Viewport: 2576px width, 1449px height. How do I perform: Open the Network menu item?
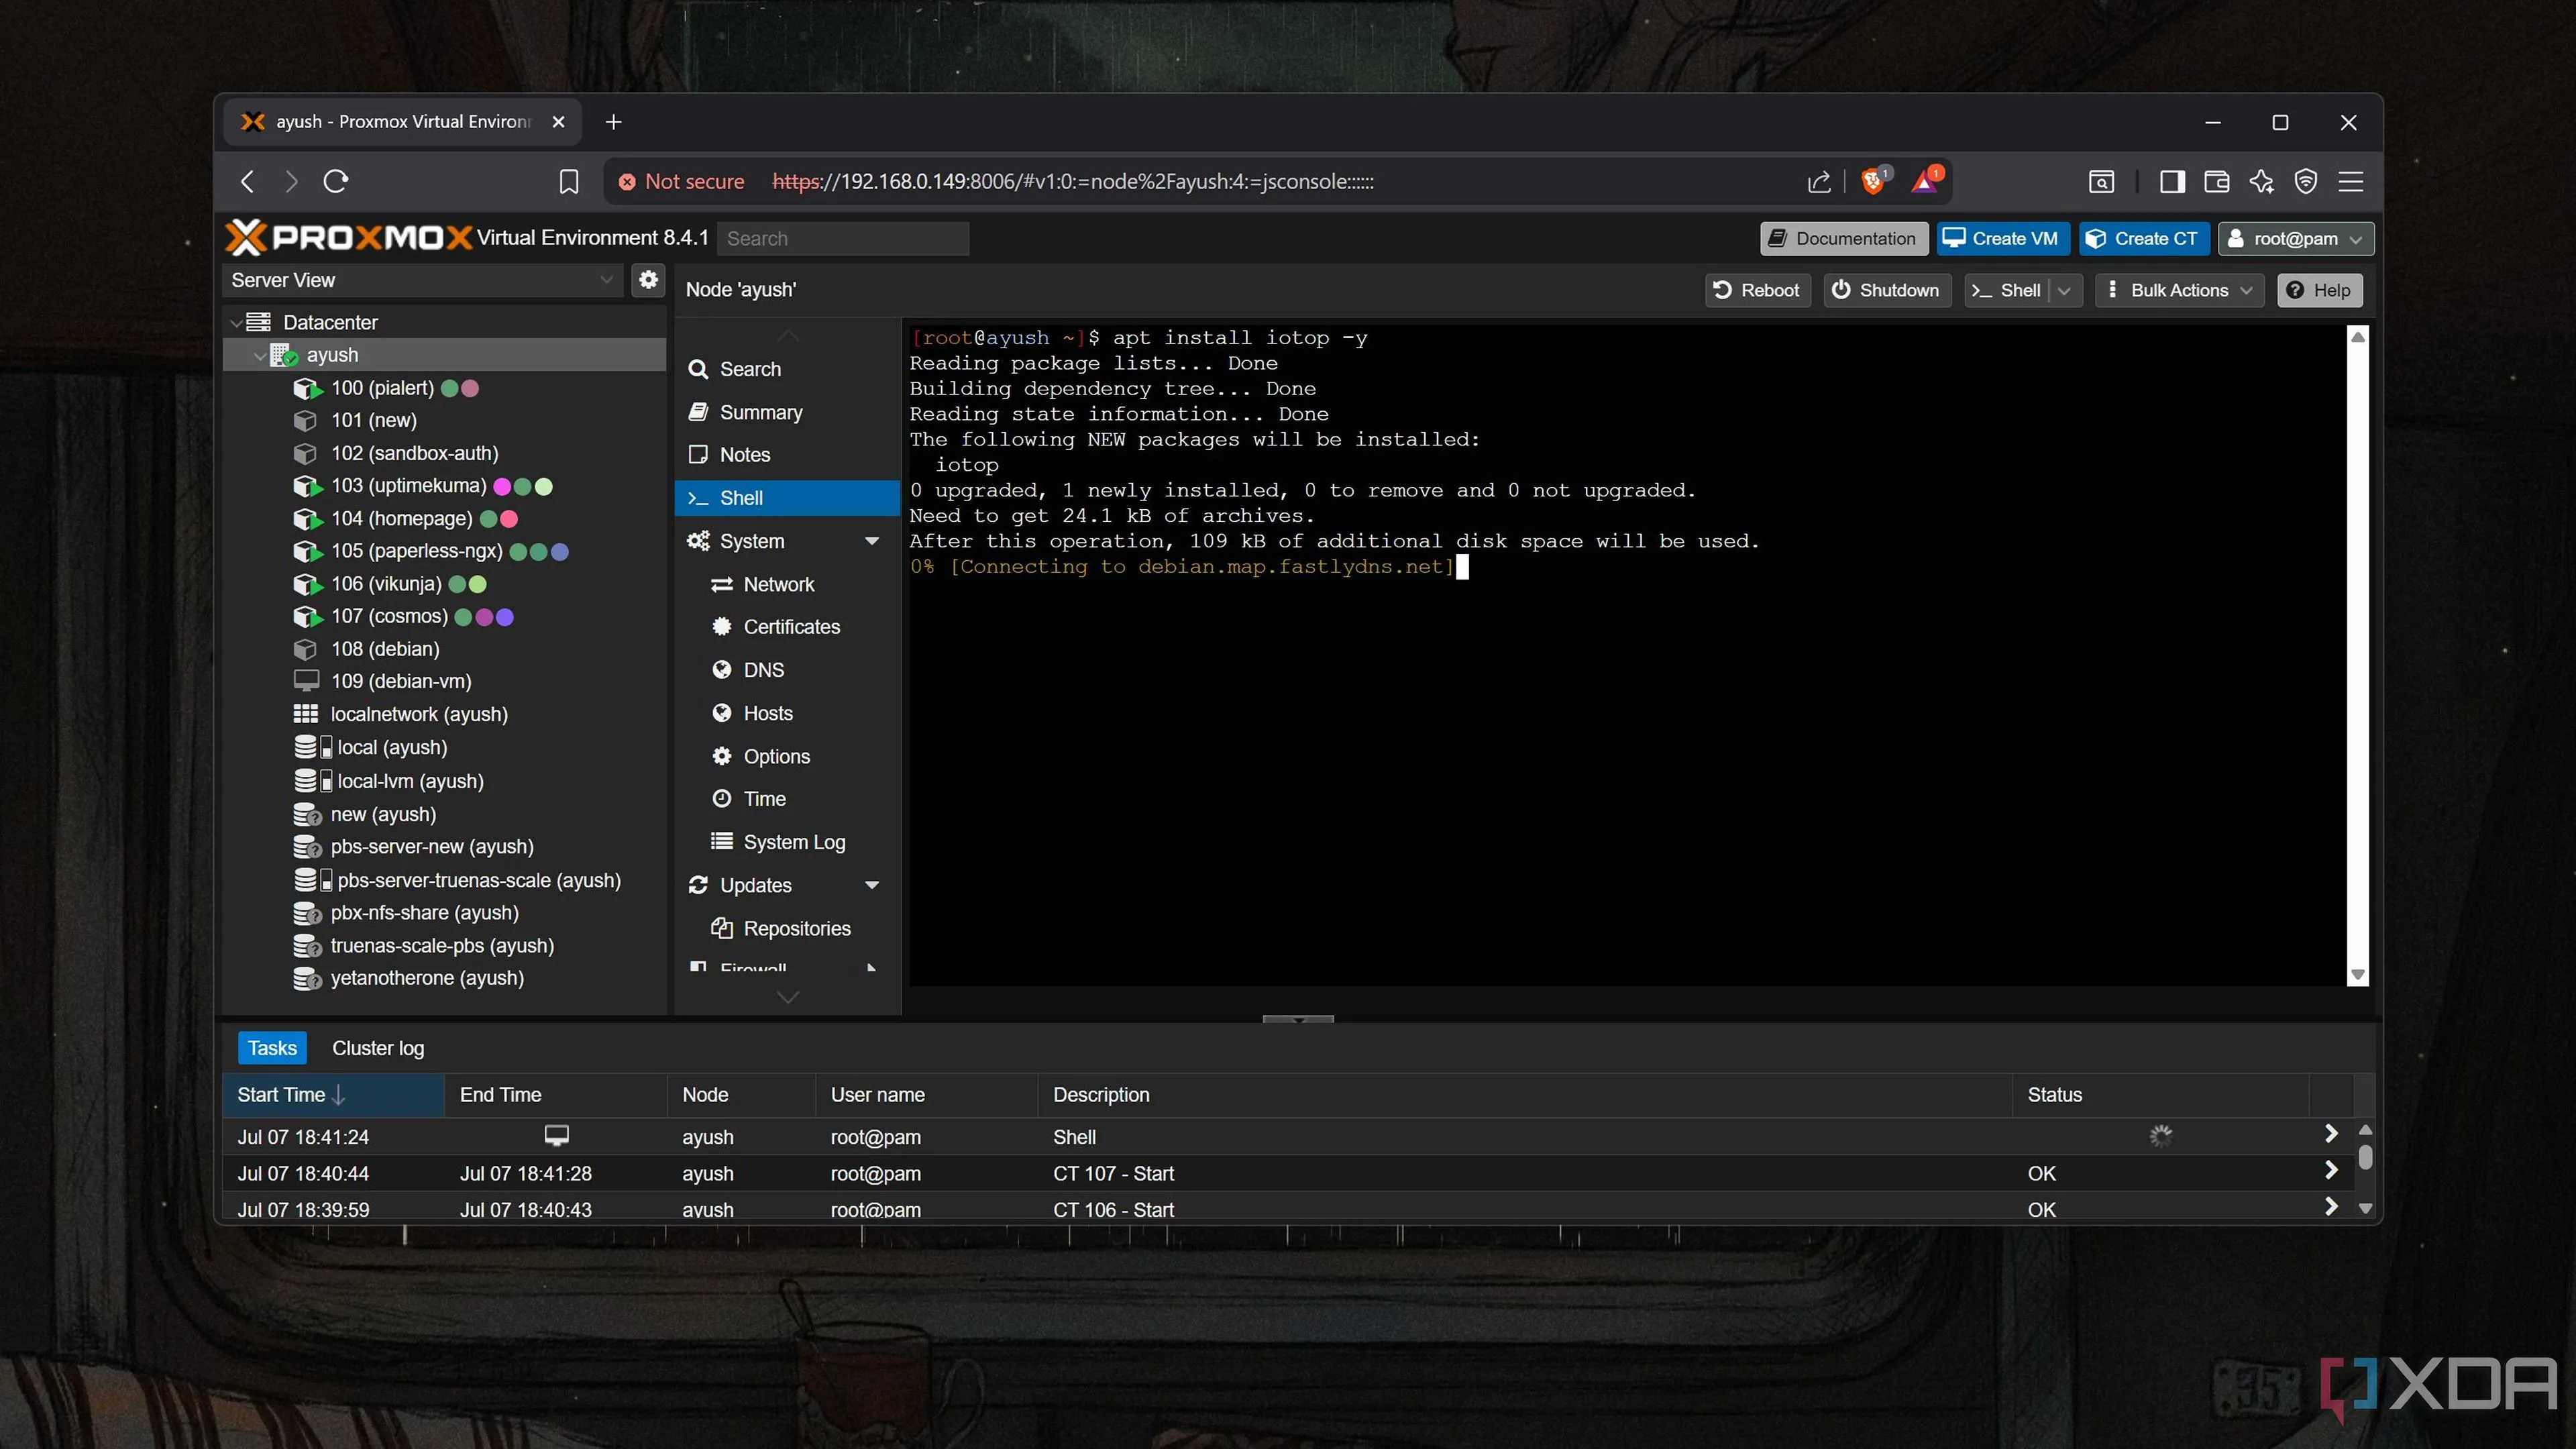click(786, 584)
